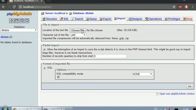Open SQL compatibility mode NONE dropdown
The image size is (196, 110).
tap(142, 74)
